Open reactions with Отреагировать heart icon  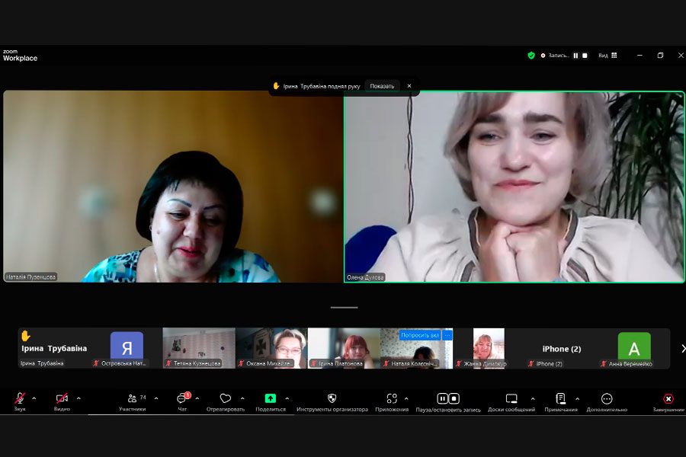point(226,398)
